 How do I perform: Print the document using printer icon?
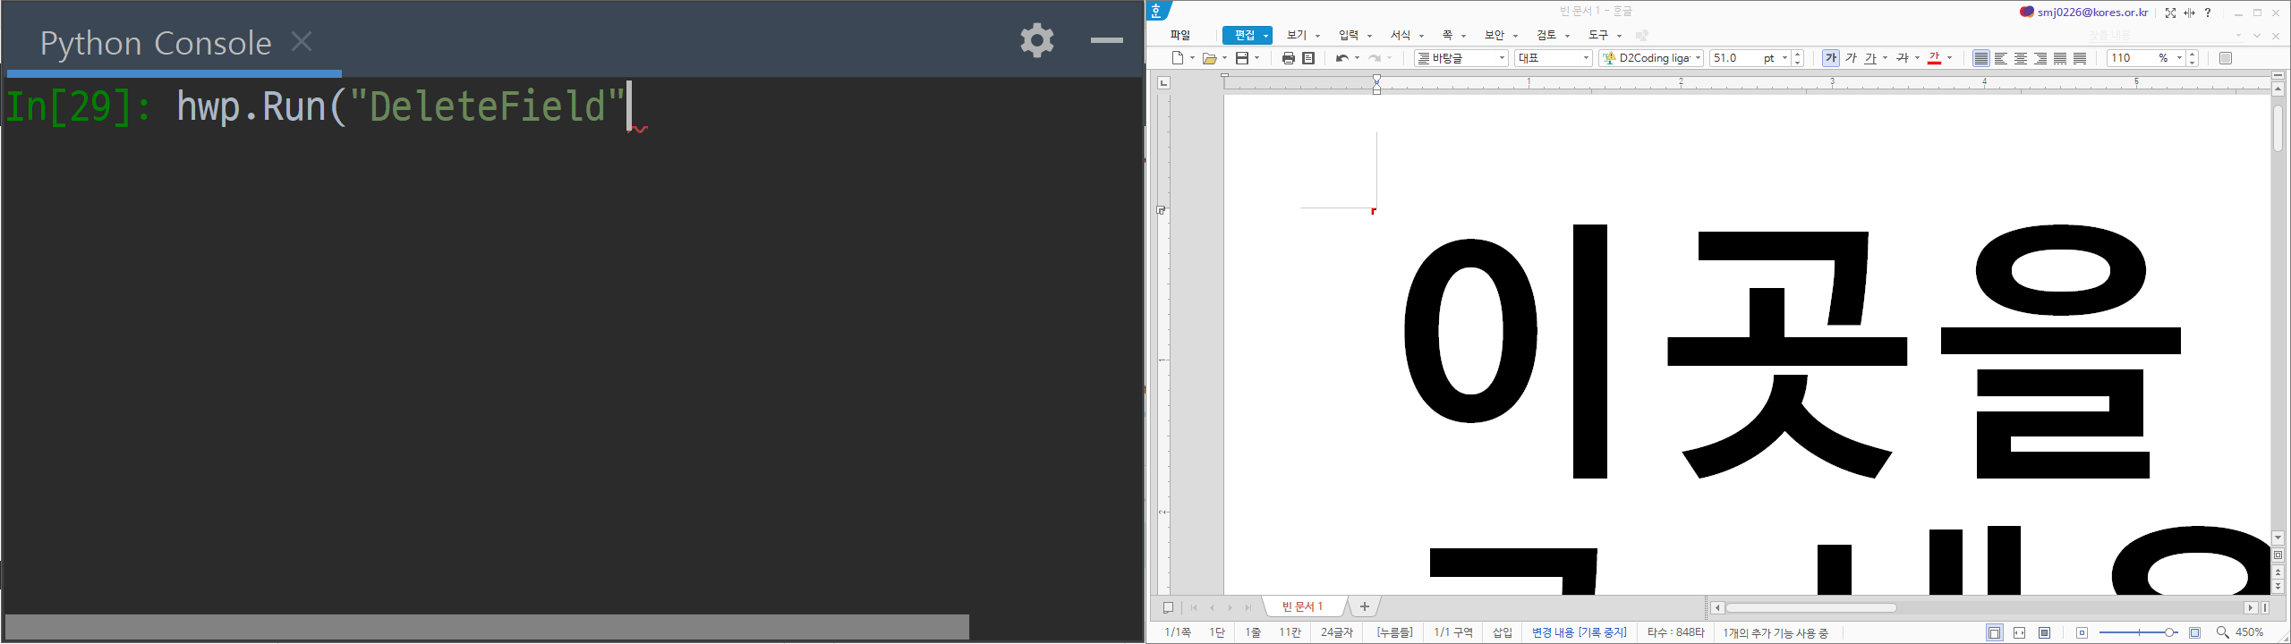point(1288,58)
